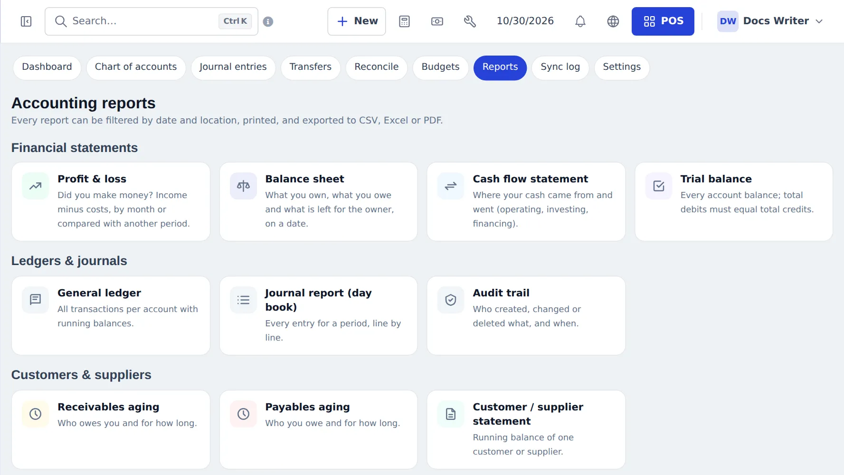Open the wrench tools icon
Screen dimensions: 844x475
[470, 21]
